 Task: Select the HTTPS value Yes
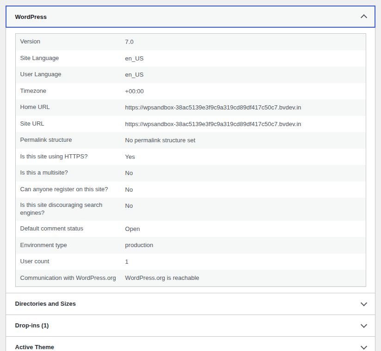pos(130,157)
